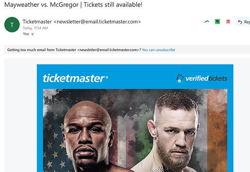Viewport: 250px width, 172px height.
Task: Click the verified tickets badge icon
Action: point(180,78)
